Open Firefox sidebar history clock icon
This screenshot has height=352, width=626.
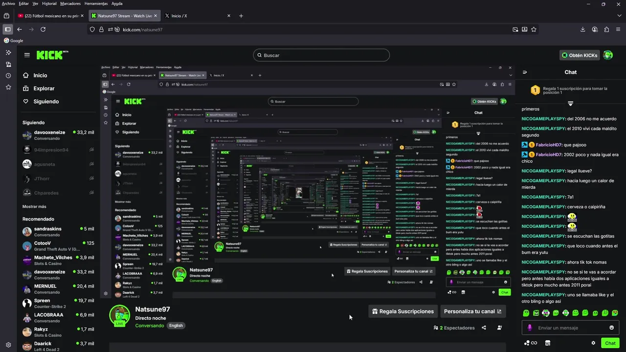coord(8,76)
